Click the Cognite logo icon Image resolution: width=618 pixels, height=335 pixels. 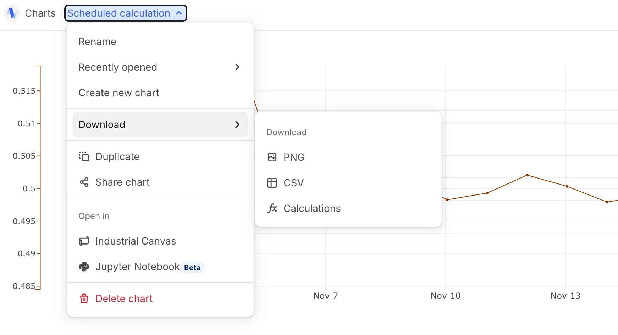12,13
